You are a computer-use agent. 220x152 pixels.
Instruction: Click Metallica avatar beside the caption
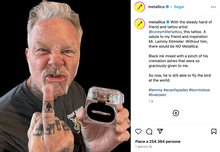coord(140,24)
